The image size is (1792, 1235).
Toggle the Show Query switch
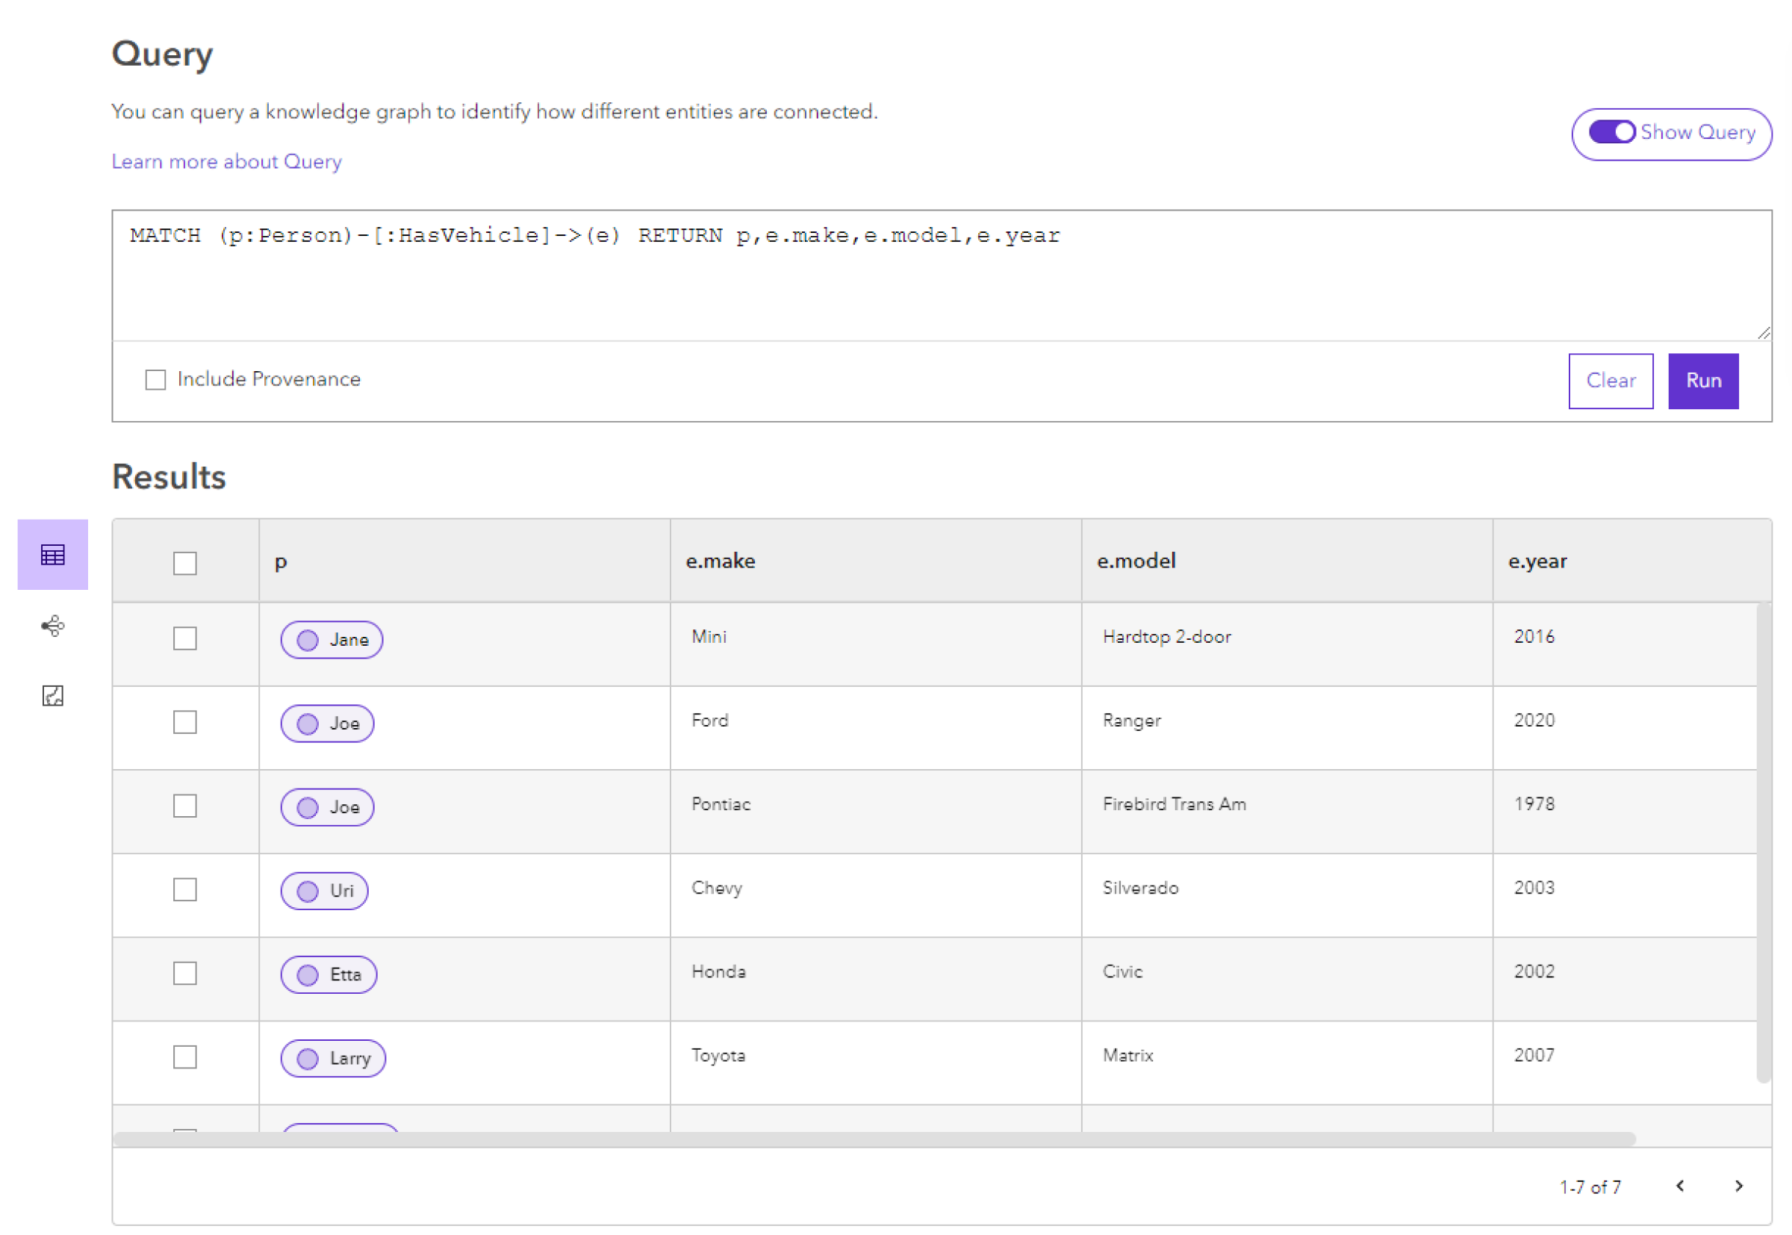click(x=1612, y=131)
